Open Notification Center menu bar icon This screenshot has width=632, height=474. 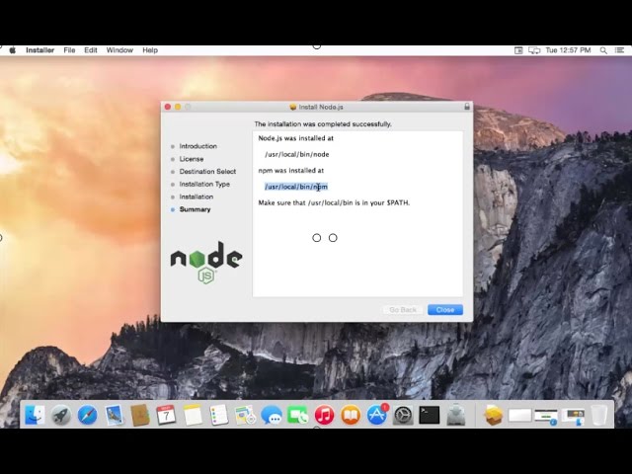coord(619,50)
